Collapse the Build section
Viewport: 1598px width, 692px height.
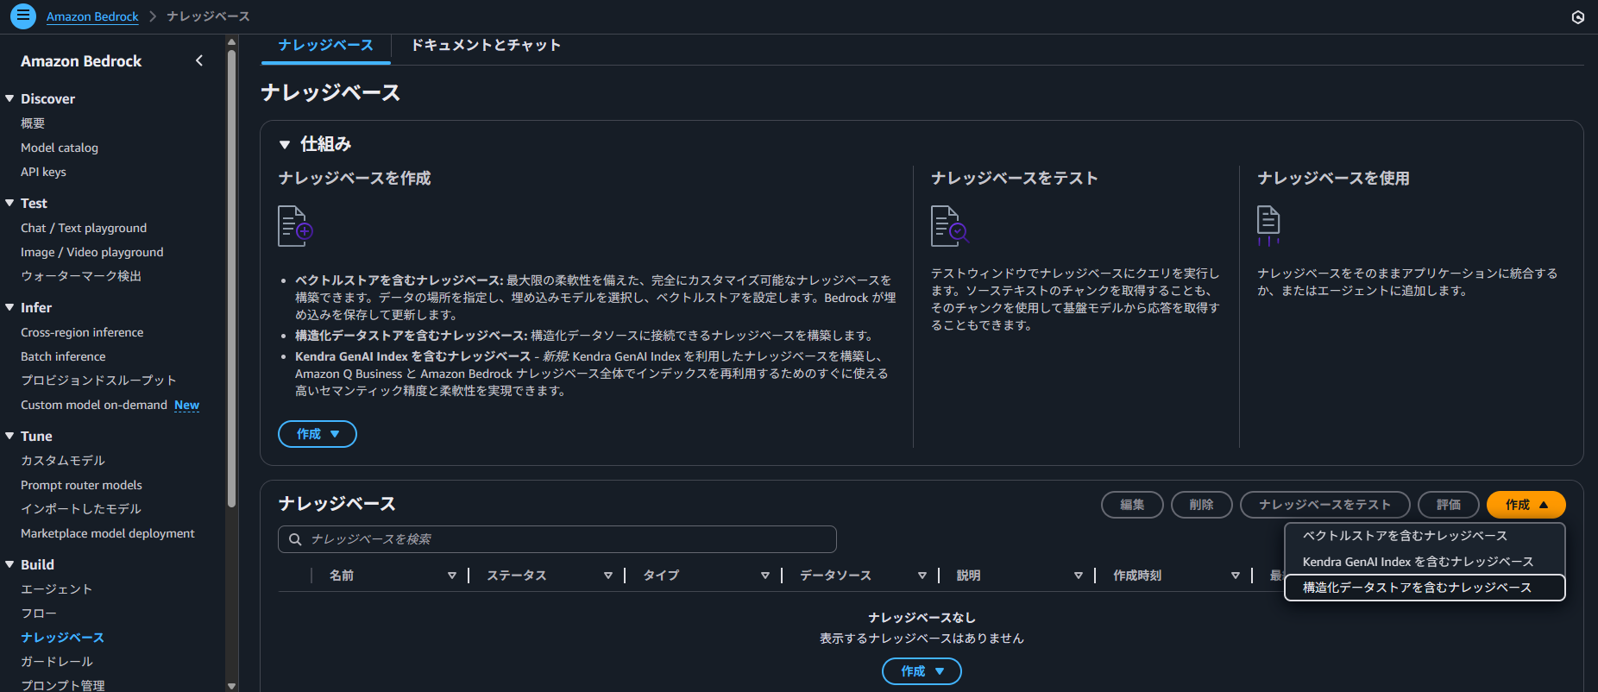[x=9, y=565]
